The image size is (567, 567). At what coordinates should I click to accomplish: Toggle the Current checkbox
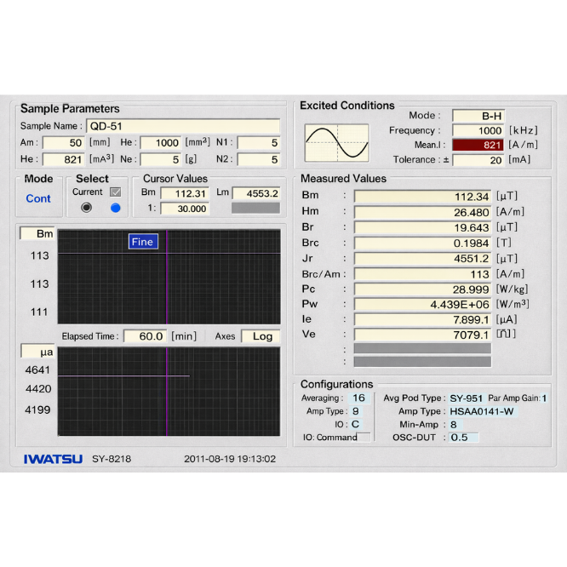[115, 192]
